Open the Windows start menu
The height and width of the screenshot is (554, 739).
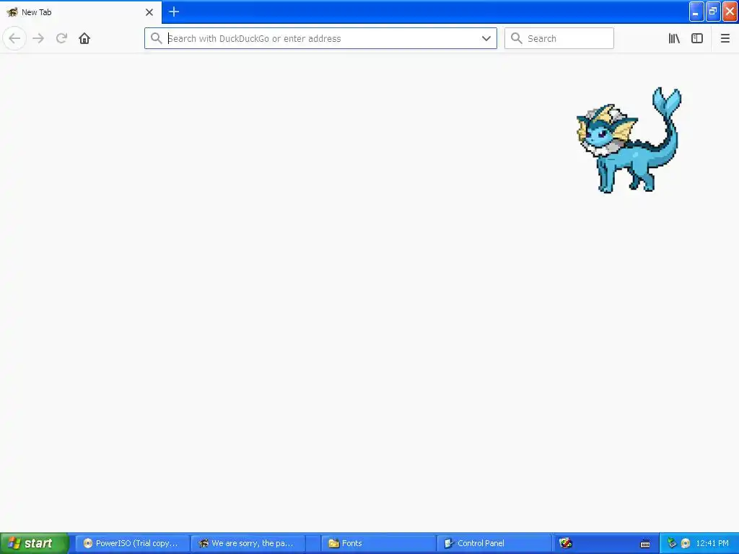click(35, 543)
